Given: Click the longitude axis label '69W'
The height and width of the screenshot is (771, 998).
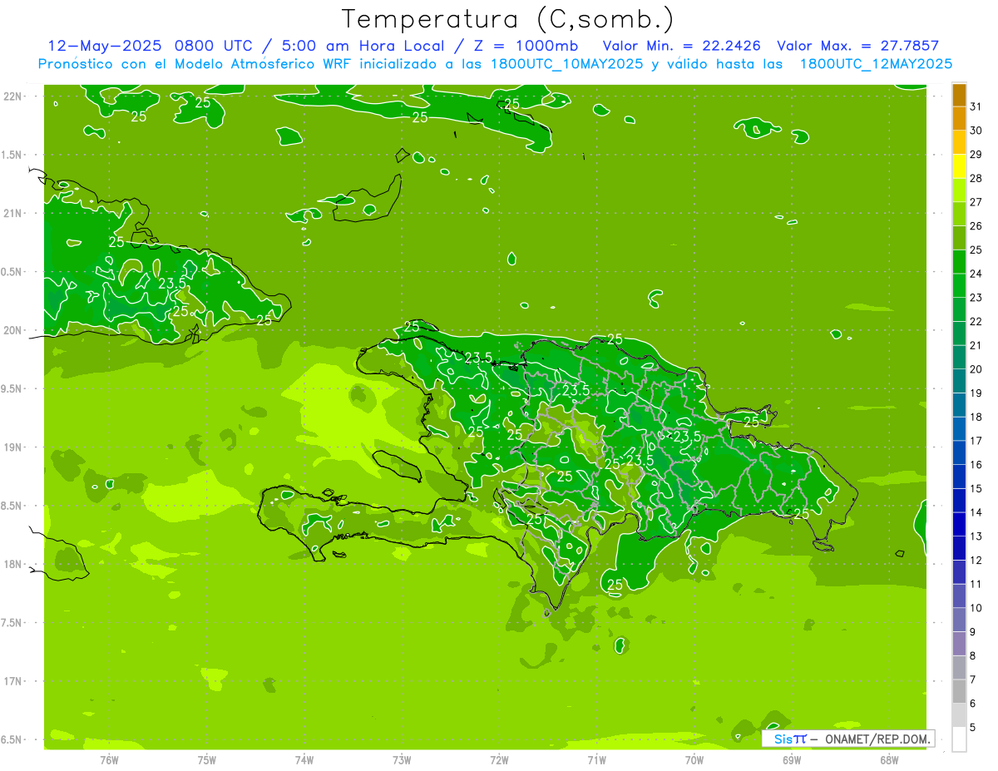Looking at the screenshot, I should tap(792, 759).
